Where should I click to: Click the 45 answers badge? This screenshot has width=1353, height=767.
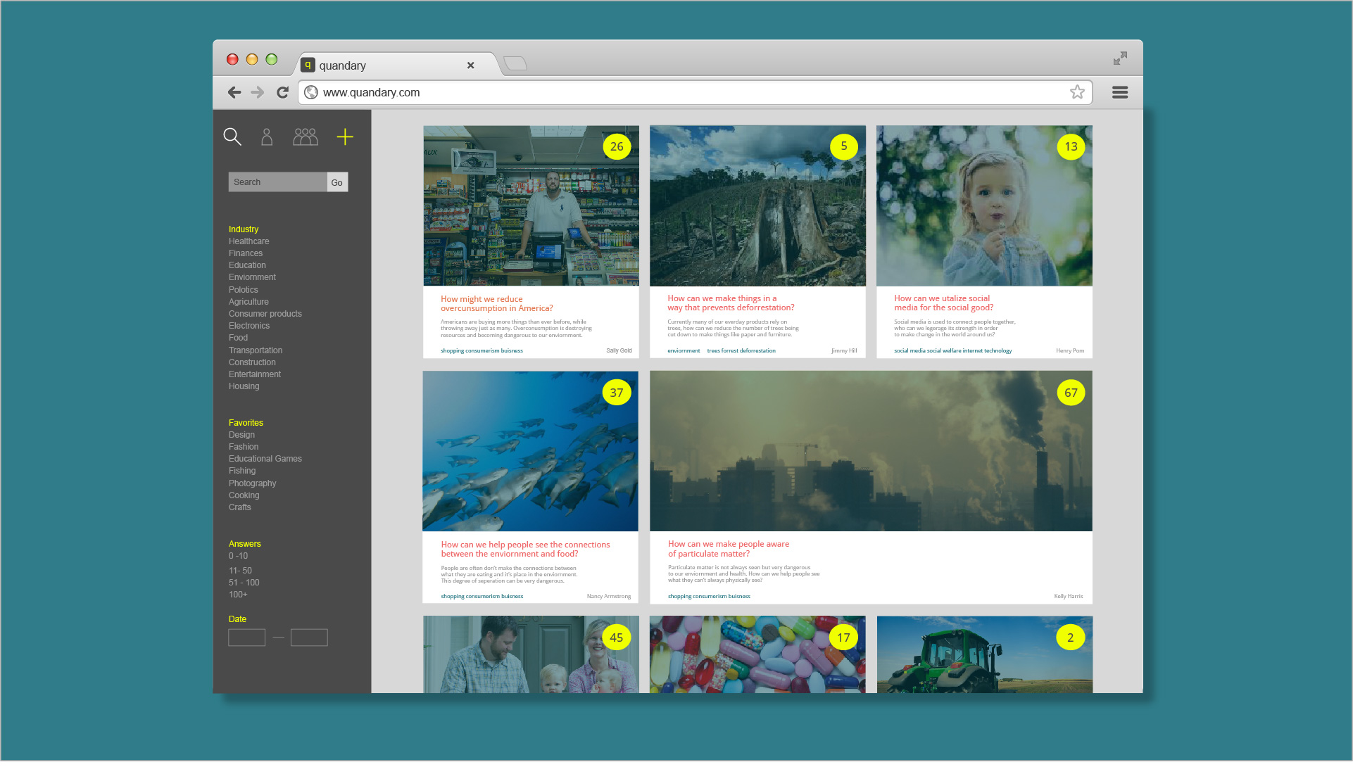tap(617, 638)
